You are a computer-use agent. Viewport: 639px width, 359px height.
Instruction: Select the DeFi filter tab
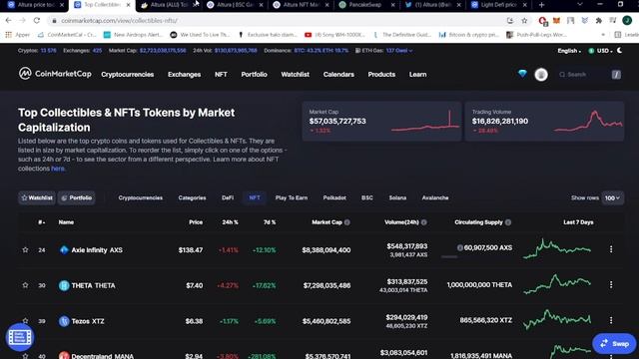tap(228, 197)
